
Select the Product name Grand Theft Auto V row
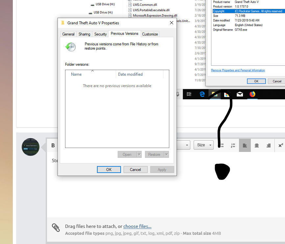pyautogui.click(x=249, y=2)
